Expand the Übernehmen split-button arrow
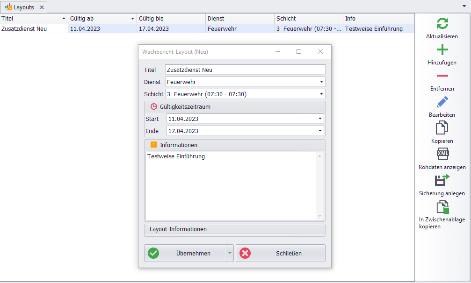 click(229, 254)
